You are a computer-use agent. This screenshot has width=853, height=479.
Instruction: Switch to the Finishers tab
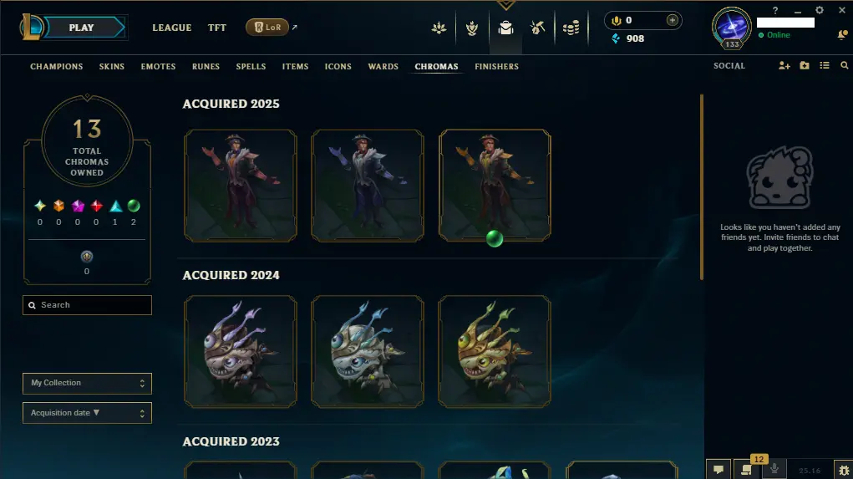coord(496,66)
